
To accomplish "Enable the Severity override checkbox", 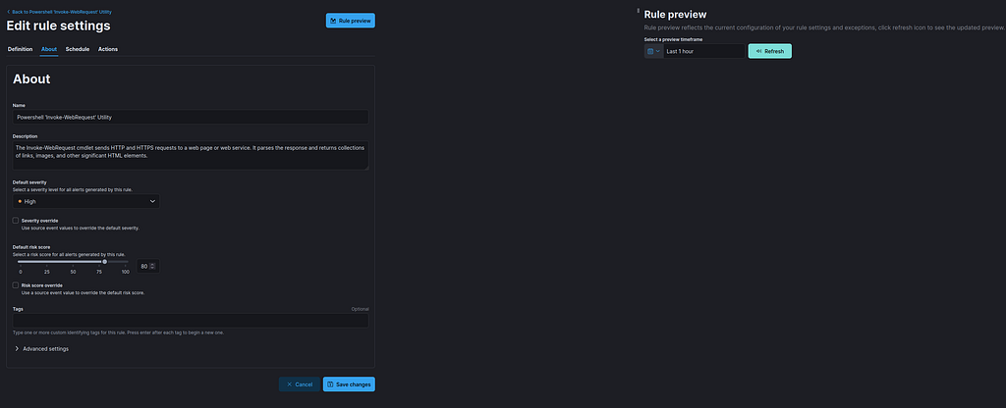I will [x=16, y=221].
